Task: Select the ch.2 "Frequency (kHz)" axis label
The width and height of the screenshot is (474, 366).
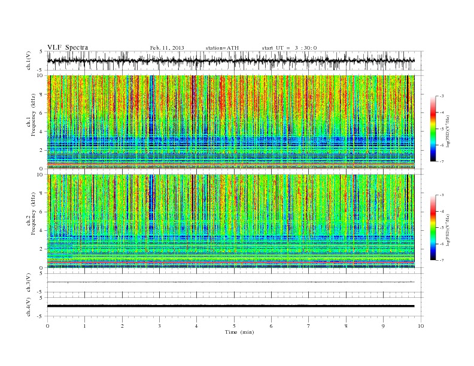Action: 34,213
